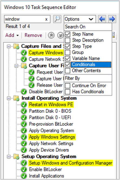Click the Install Operating System folder icon
The width and height of the screenshot is (120, 180).
click(16, 98)
